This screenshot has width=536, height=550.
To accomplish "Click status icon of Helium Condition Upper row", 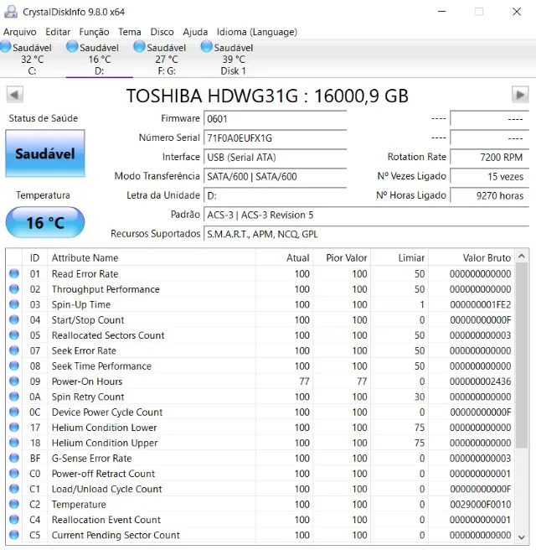I will coord(14,443).
